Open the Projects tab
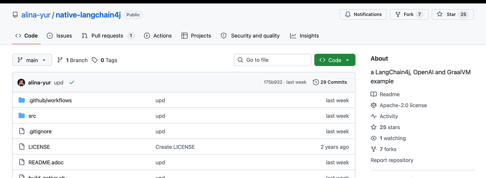Viewport: 486px width, 178px height. tap(196, 36)
